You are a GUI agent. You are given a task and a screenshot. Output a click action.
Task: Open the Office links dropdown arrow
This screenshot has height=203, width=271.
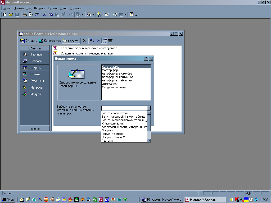point(83,15)
